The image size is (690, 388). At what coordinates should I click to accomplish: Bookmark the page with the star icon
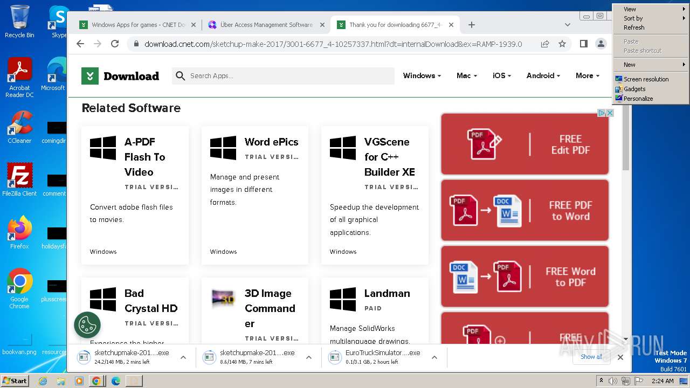coord(562,44)
